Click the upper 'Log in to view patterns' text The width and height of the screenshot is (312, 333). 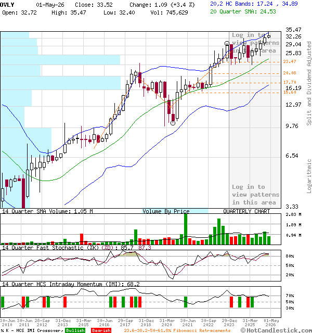pyautogui.click(x=255, y=43)
